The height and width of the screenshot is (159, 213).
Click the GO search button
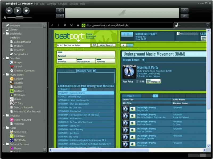(95, 45)
